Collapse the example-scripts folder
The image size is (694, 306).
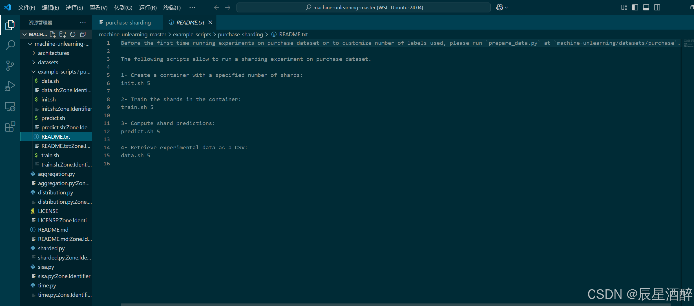point(57,72)
